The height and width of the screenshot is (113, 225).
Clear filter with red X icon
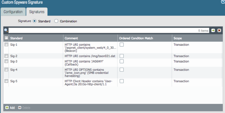219,30
